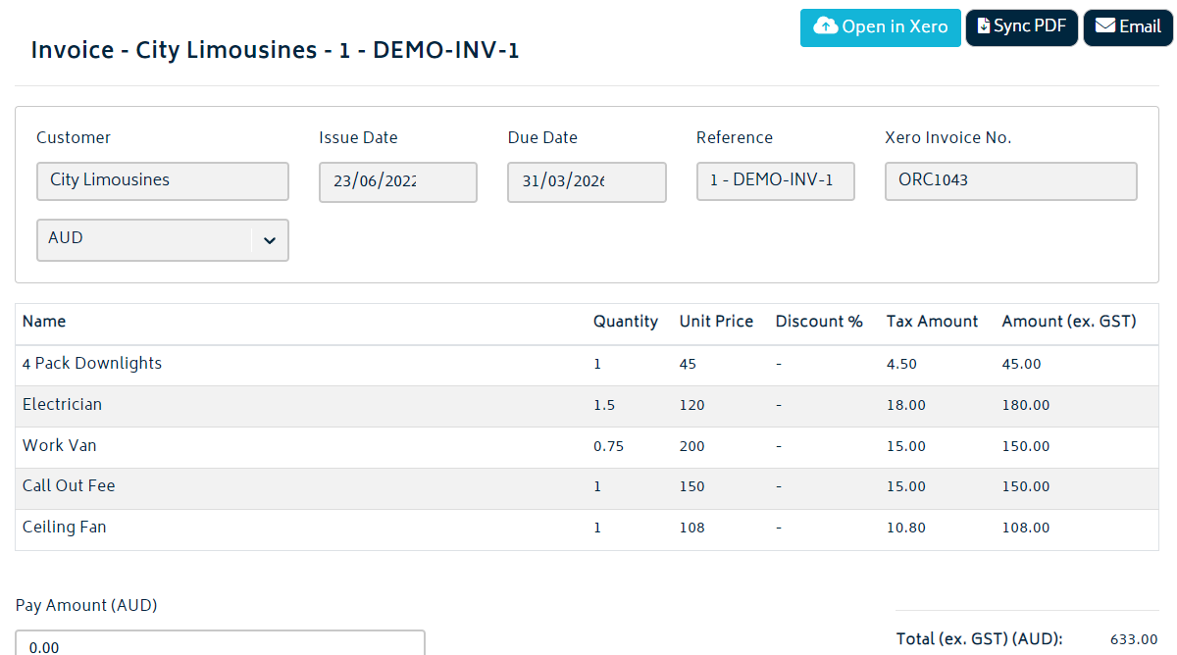The height and width of the screenshot is (655, 1177).
Task: Click the Xero Invoice No. field ORC1043
Action: coord(1010,181)
